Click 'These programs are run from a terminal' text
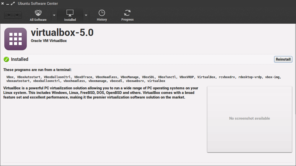The height and width of the screenshot is (166, 296). pyautogui.click(x=37, y=70)
